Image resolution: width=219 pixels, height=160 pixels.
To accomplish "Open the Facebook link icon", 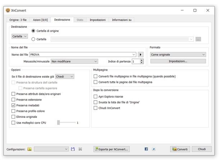I will pyautogui.click(x=146, y=149).
